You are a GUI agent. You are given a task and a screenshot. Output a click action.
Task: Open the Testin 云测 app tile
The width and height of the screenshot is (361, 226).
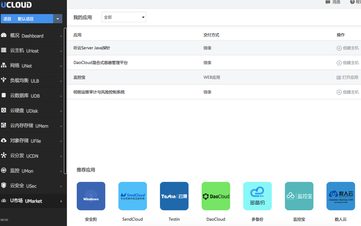point(174,196)
